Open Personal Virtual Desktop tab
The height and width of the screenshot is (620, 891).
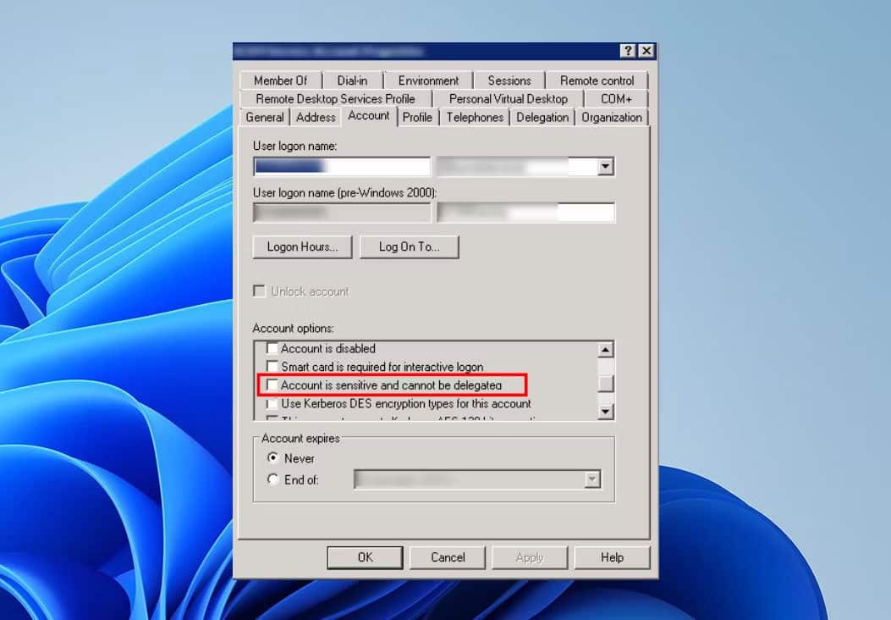[508, 99]
